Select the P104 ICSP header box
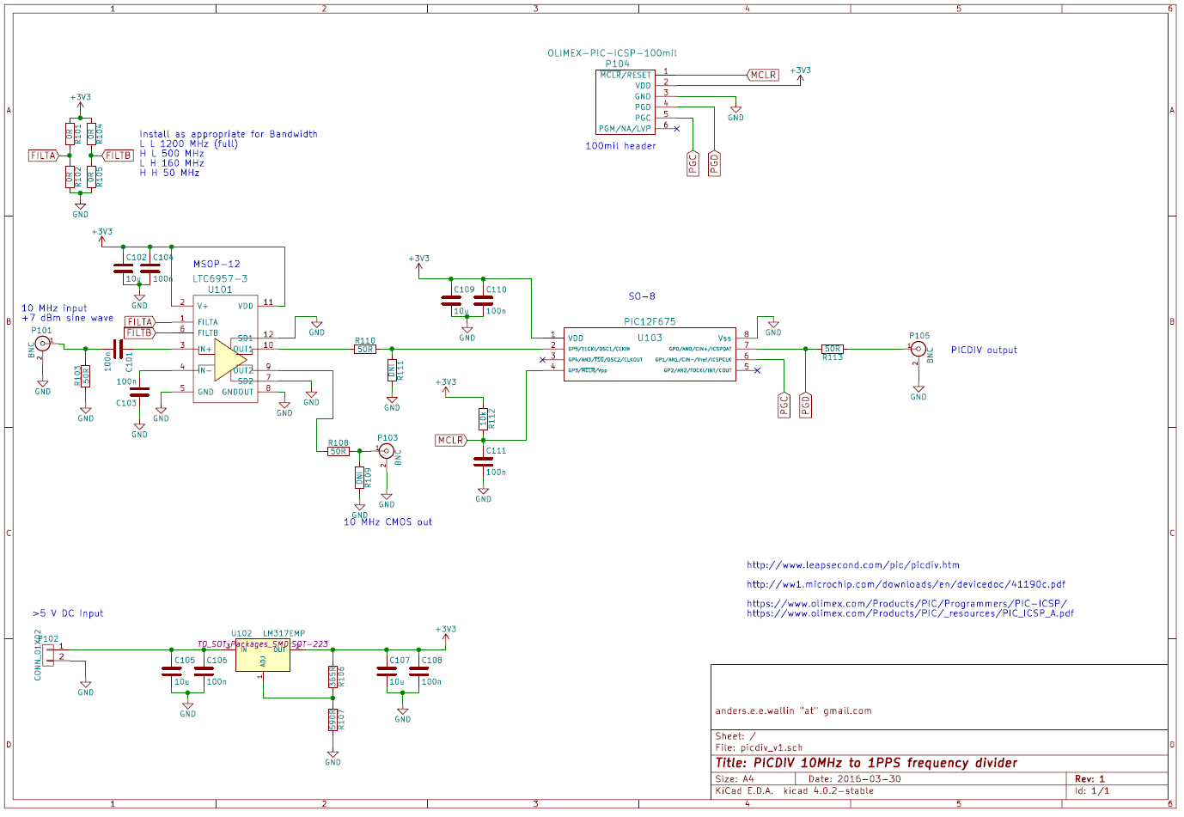The width and height of the screenshot is (1184, 817). (x=626, y=101)
